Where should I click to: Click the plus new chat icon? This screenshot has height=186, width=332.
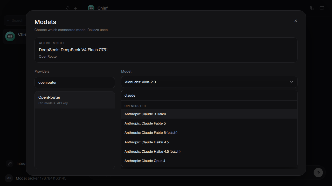[x=75, y=8]
